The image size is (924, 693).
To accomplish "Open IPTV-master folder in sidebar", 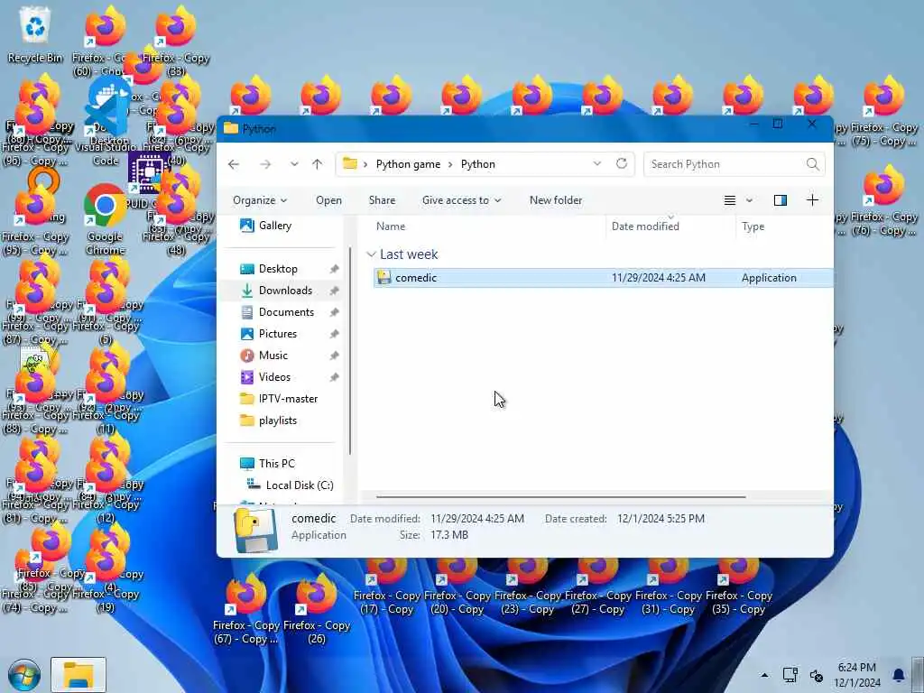I will tap(288, 399).
